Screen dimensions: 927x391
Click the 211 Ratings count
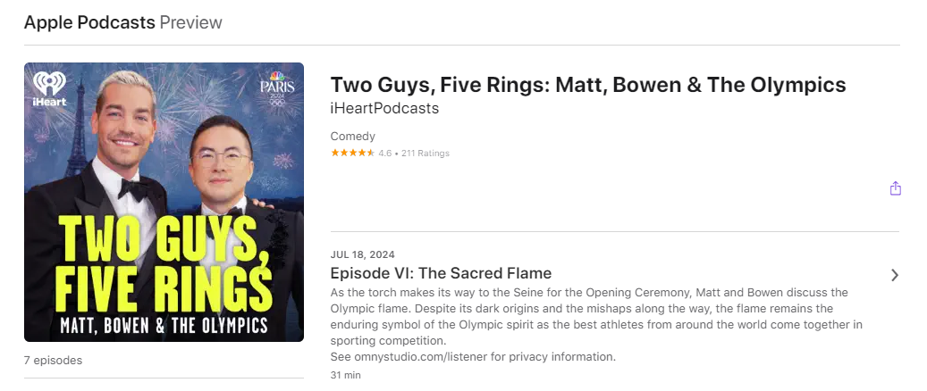pos(426,154)
